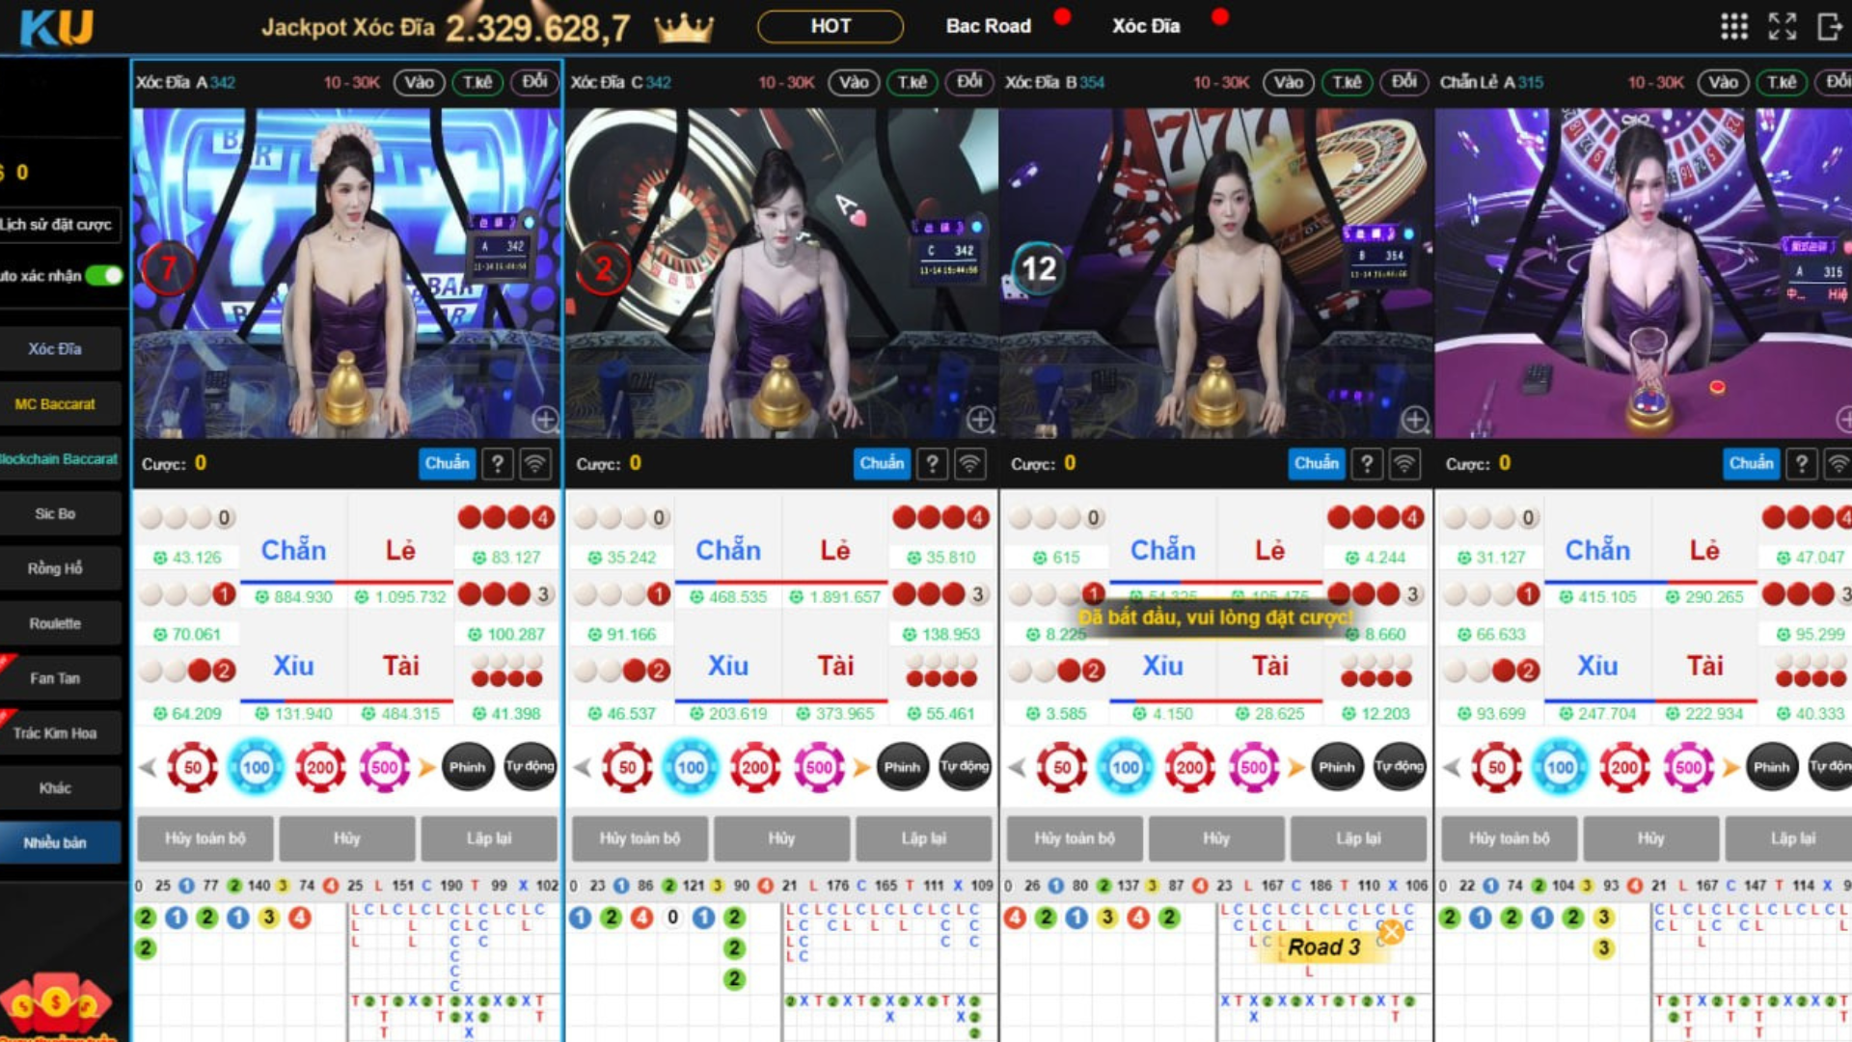This screenshot has width=1852, height=1042.
Task: Select the 50 chip in Xóc Đĩa C
Action: [627, 767]
